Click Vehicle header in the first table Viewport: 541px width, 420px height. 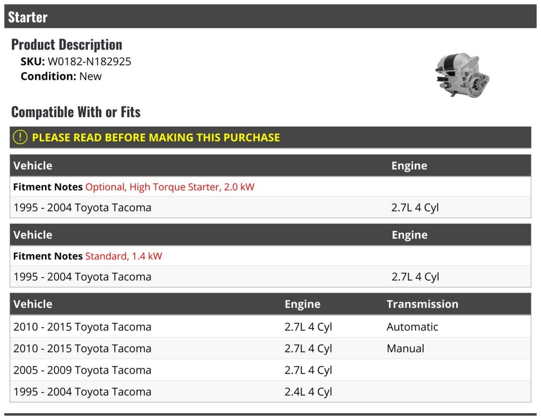[33, 165]
